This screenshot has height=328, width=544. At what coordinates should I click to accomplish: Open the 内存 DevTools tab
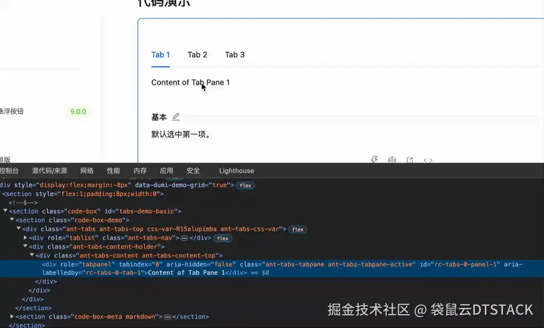[140, 171]
